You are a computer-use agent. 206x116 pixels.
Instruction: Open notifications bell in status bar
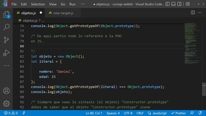pos(200,113)
